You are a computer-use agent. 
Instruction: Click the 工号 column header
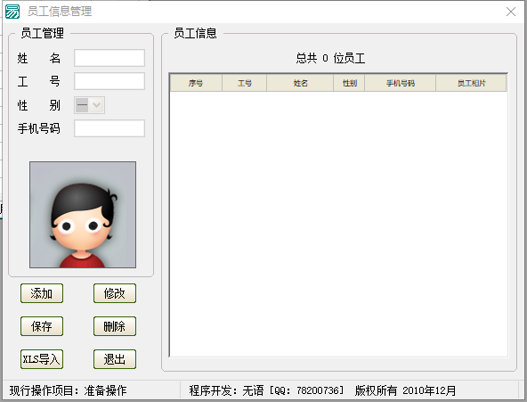(244, 83)
